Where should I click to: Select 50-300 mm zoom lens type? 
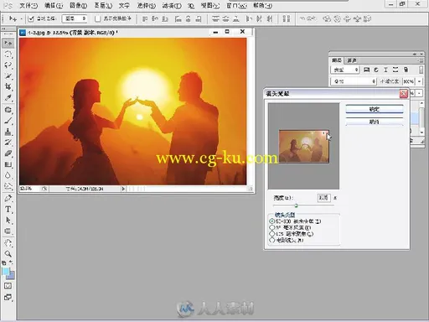coord(271,221)
